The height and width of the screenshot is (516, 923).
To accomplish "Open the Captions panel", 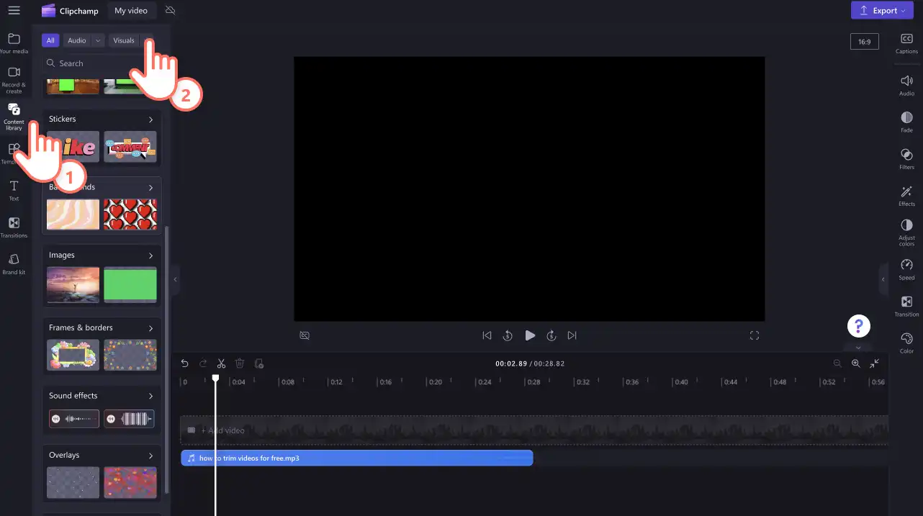I will tap(906, 43).
